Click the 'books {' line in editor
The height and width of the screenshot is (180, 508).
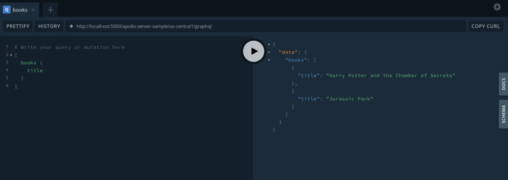point(32,63)
